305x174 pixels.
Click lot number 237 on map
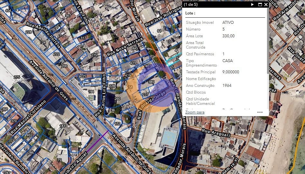[x=145, y=95]
